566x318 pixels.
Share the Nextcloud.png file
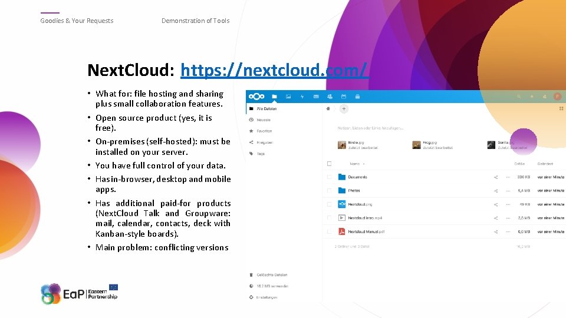pyautogui.click(x=496, y=204)
